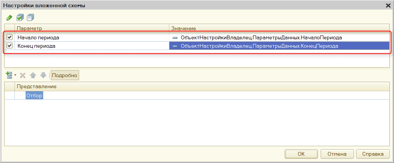Open help with the Справка button
394x163 pixels.
pos(373,154)
